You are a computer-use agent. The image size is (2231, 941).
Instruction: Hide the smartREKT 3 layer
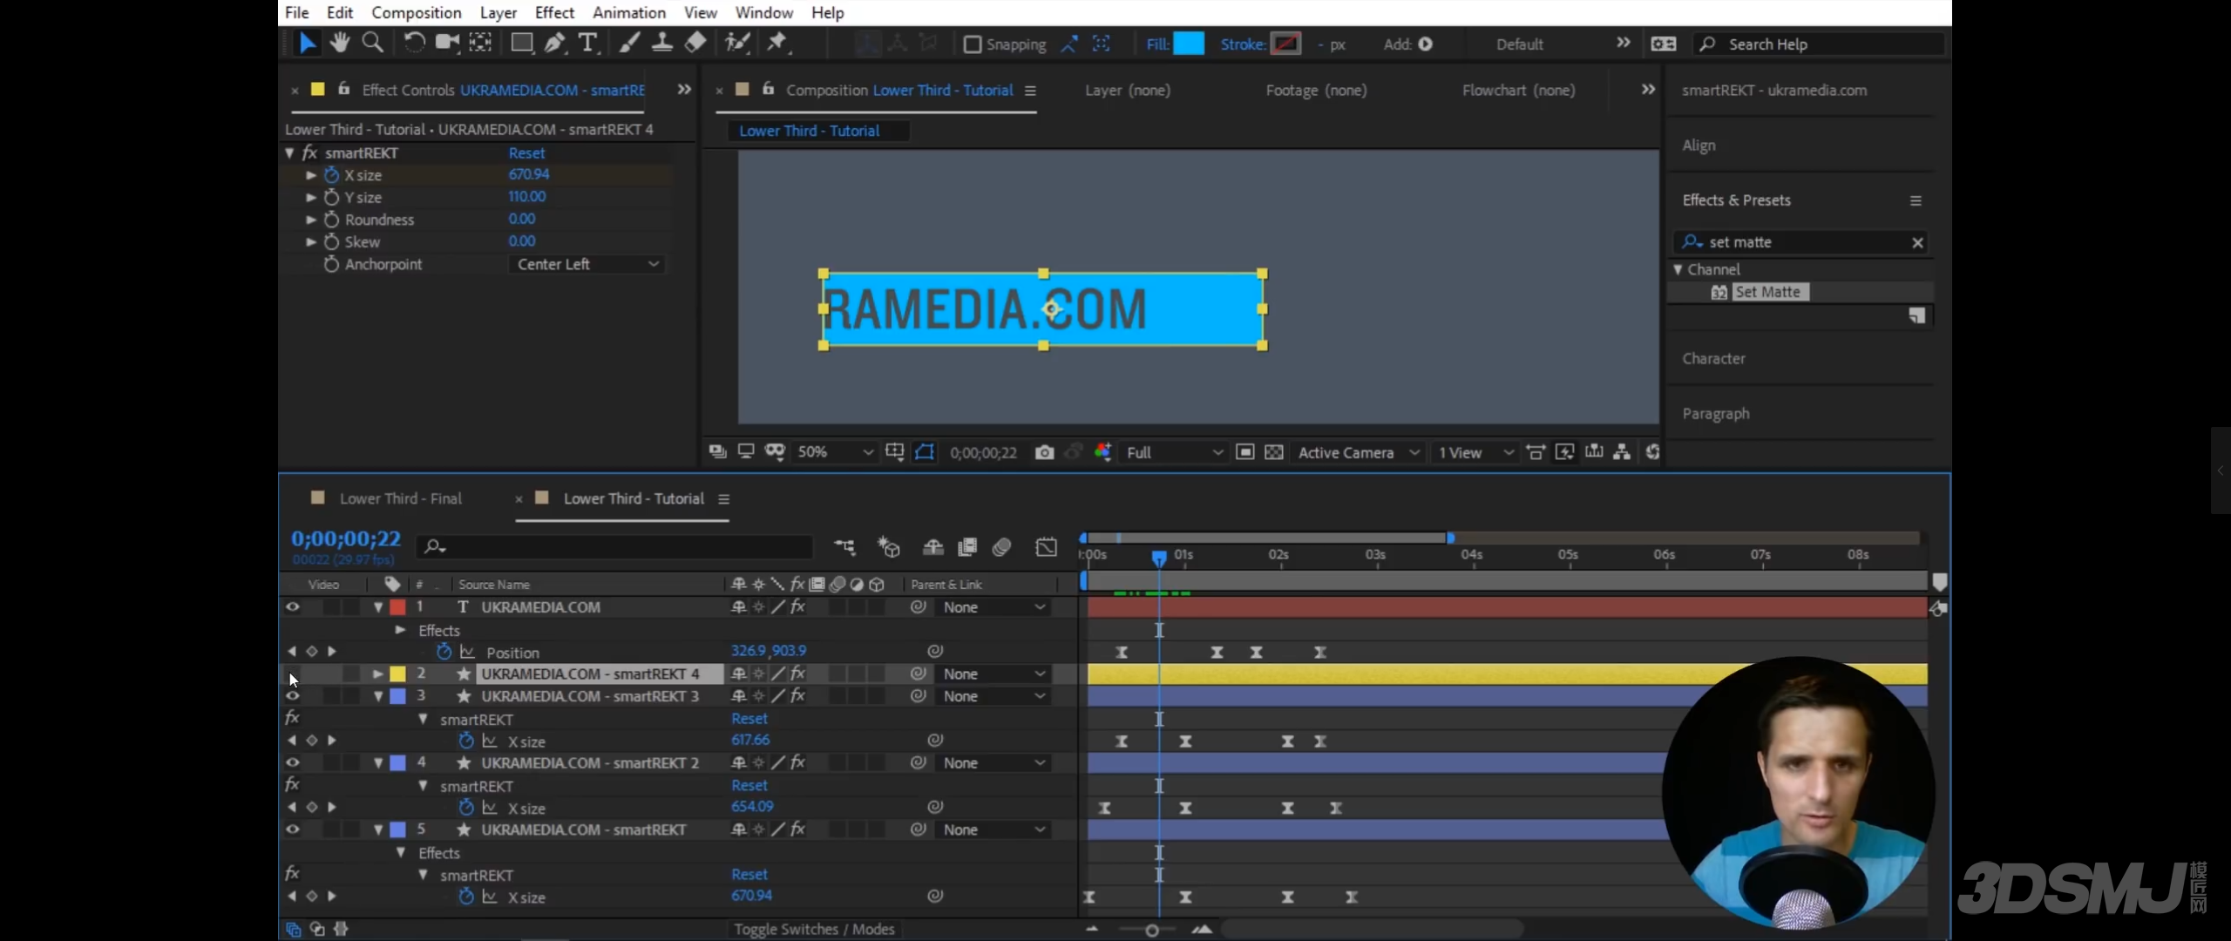[293, 696]
